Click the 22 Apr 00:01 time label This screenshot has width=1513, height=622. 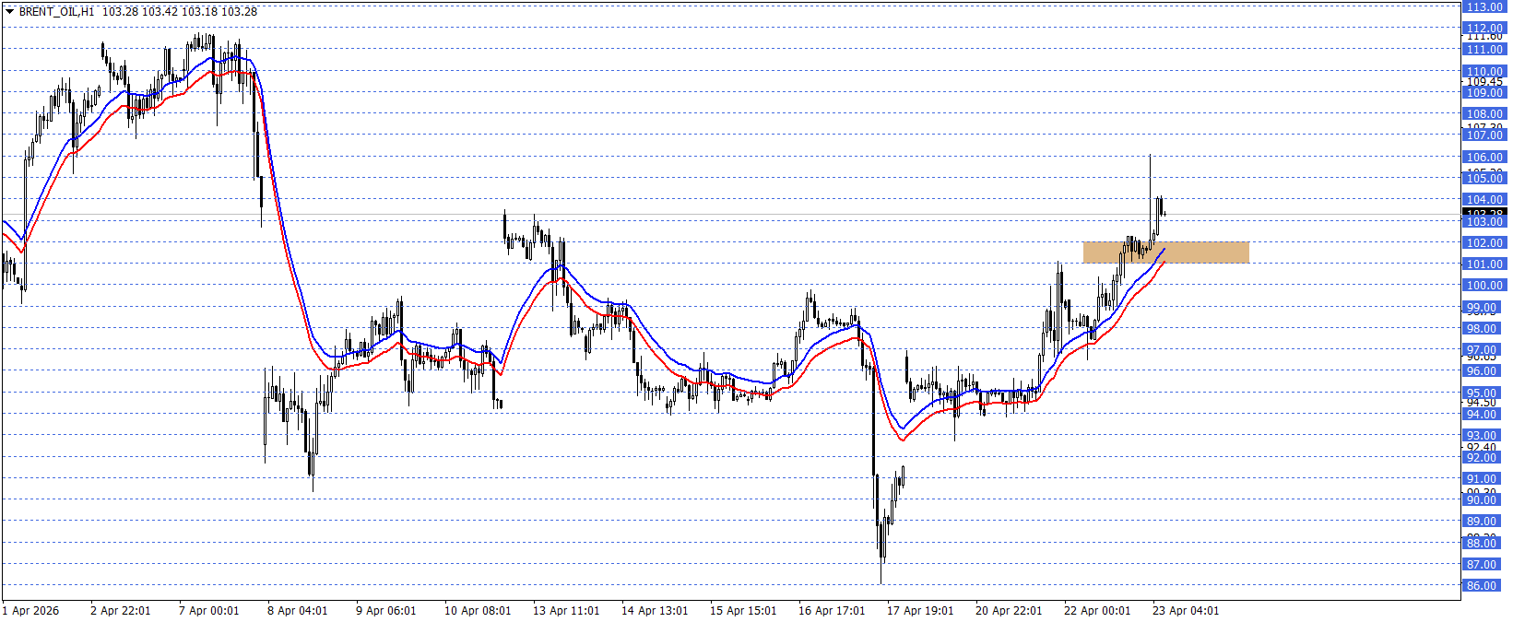pos(1097,611)
